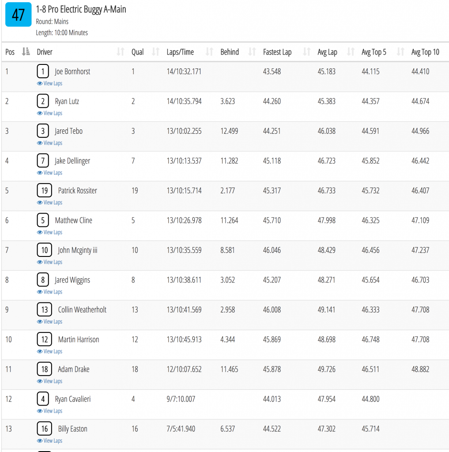Click car number badge 12 beside Martin Harrison
Viewport: 449px width, 452px height.
[45, 339]
